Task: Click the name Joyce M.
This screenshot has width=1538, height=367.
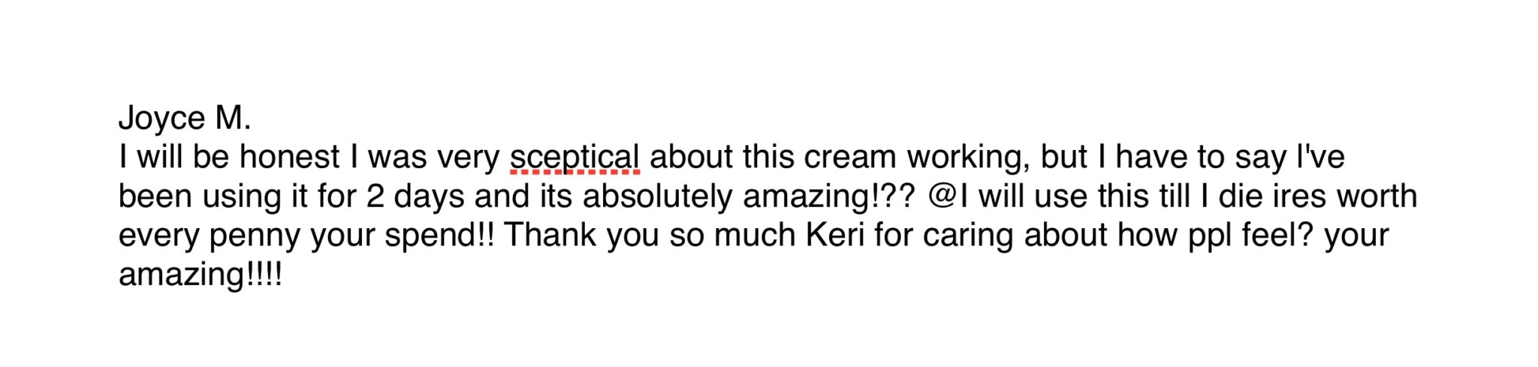Action: (185, 119)
